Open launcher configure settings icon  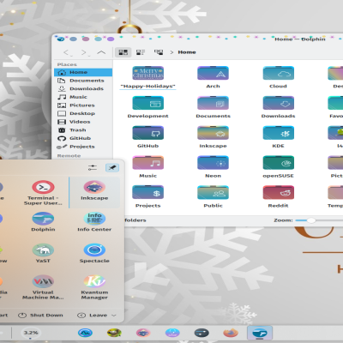(93, 168)
